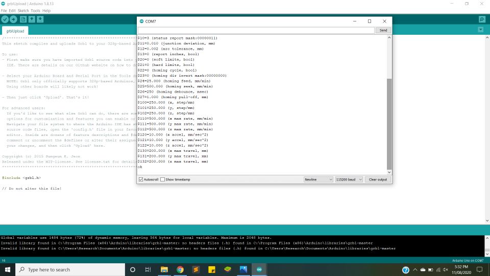Open the Help menu
Screen dimensions: 490x276
pyautogui.click(x=46, y=11)
